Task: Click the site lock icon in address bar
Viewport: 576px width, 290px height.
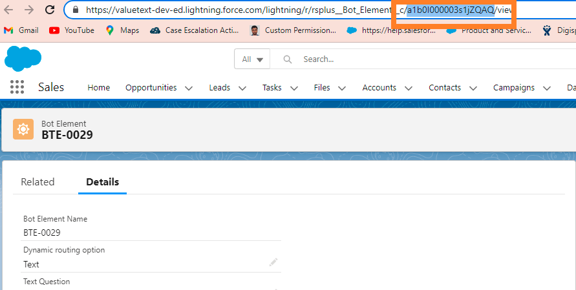Action: [76, 10]
